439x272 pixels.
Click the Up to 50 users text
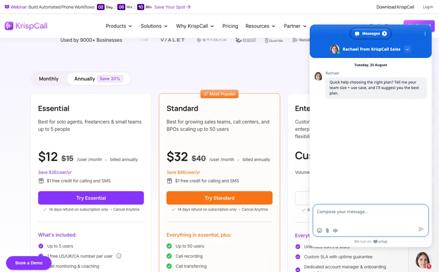tap(190, 246)
